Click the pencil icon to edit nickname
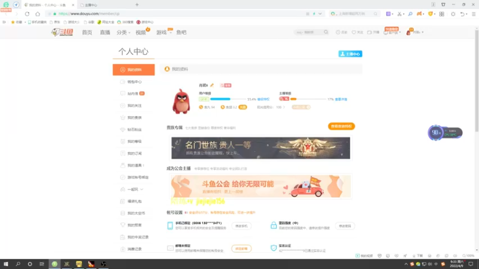Image resolution: width=479 pixels, height=269 pixels. pyautogui.click(x=212, y=85)
